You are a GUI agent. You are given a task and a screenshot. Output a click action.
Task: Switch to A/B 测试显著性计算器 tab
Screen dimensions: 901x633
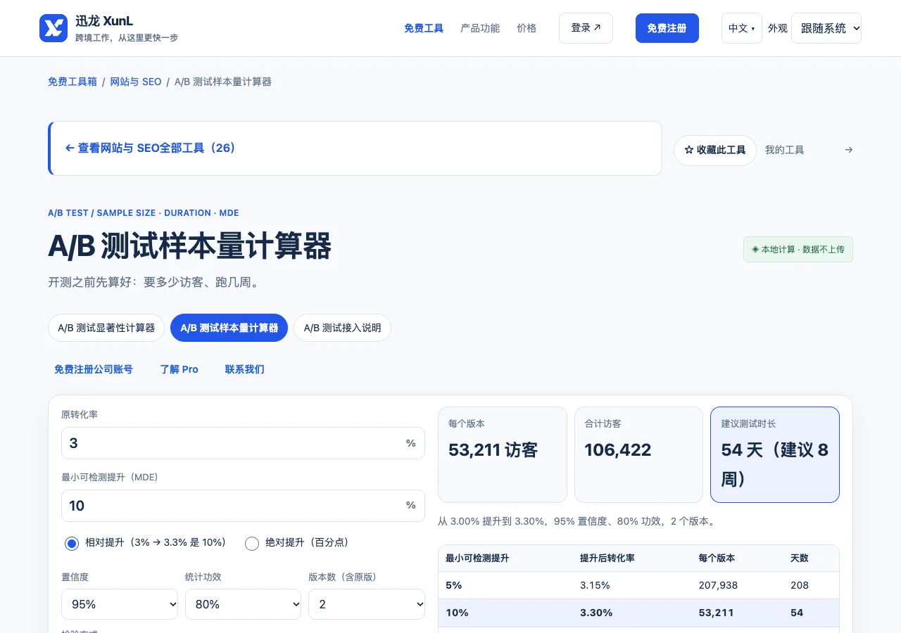[106, 328]
